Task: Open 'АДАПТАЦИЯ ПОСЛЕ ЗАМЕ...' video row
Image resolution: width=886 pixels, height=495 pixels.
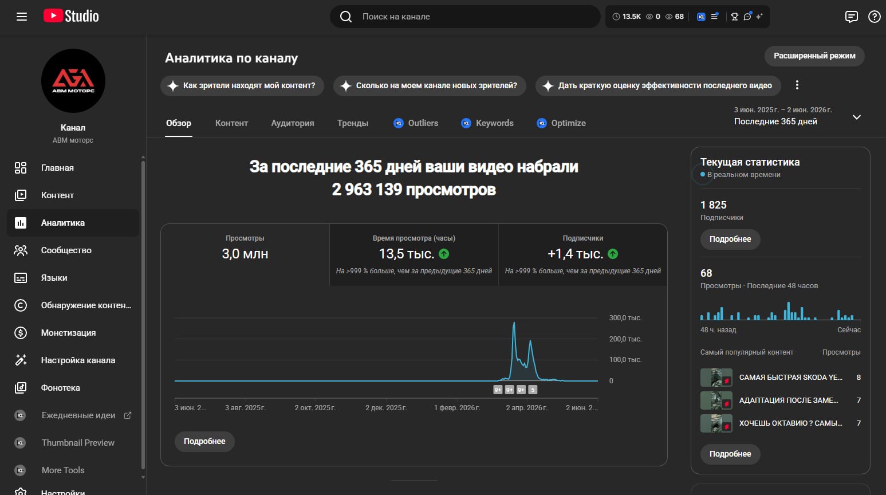Action: 781,400
